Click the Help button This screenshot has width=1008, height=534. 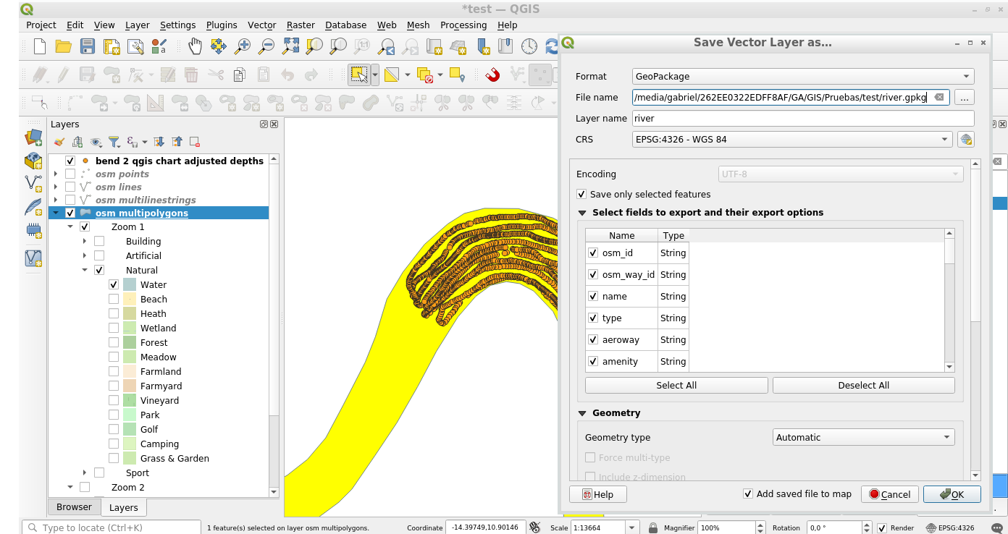click(x=598, y=494)
